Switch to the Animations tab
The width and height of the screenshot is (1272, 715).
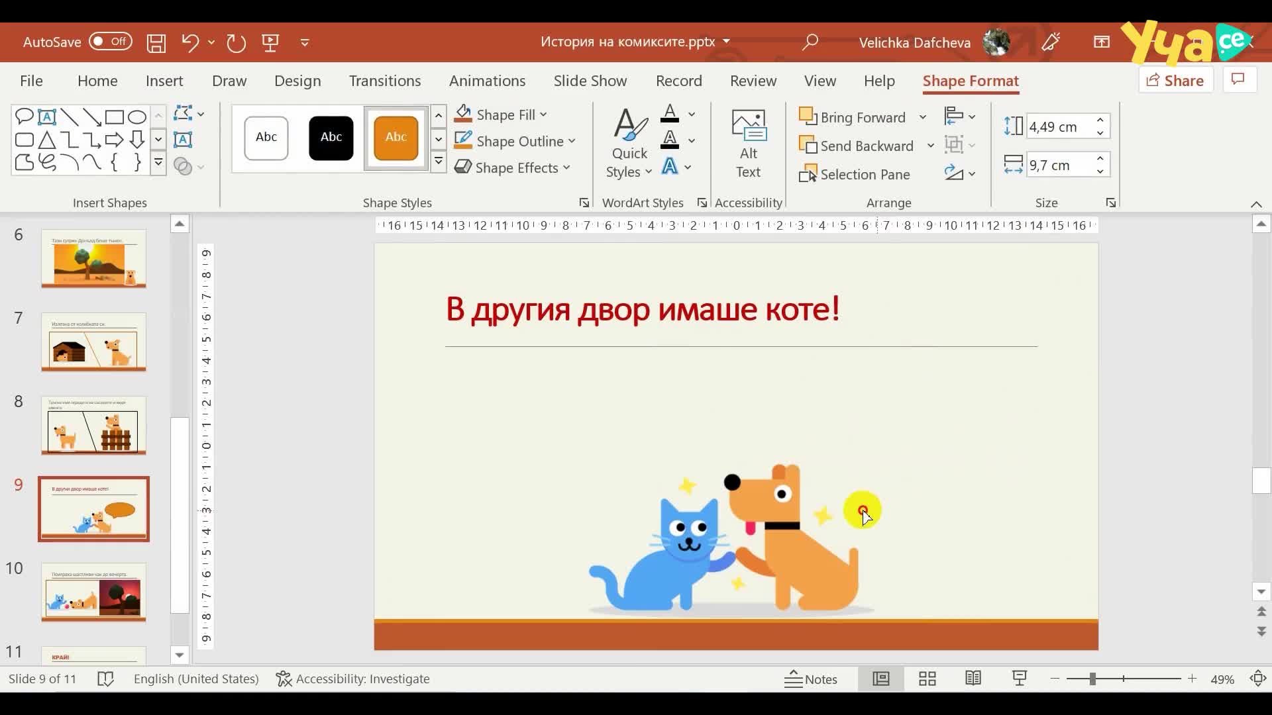pos(488,81)
